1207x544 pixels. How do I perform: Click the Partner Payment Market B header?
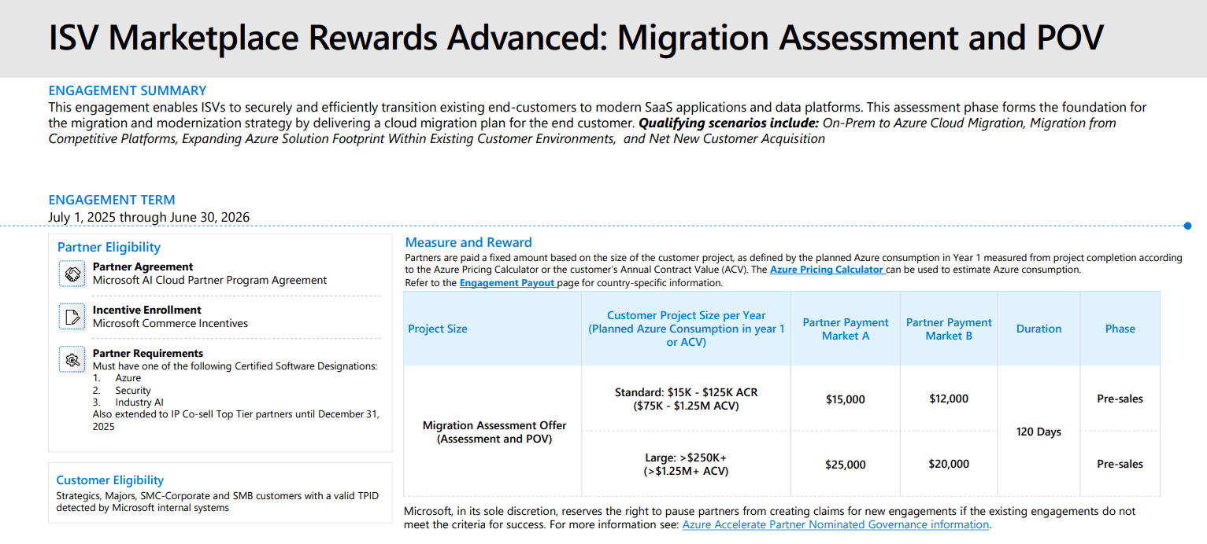pos(949,329)
